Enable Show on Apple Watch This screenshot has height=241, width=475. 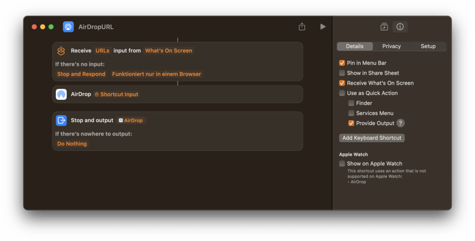click(342, 164)
